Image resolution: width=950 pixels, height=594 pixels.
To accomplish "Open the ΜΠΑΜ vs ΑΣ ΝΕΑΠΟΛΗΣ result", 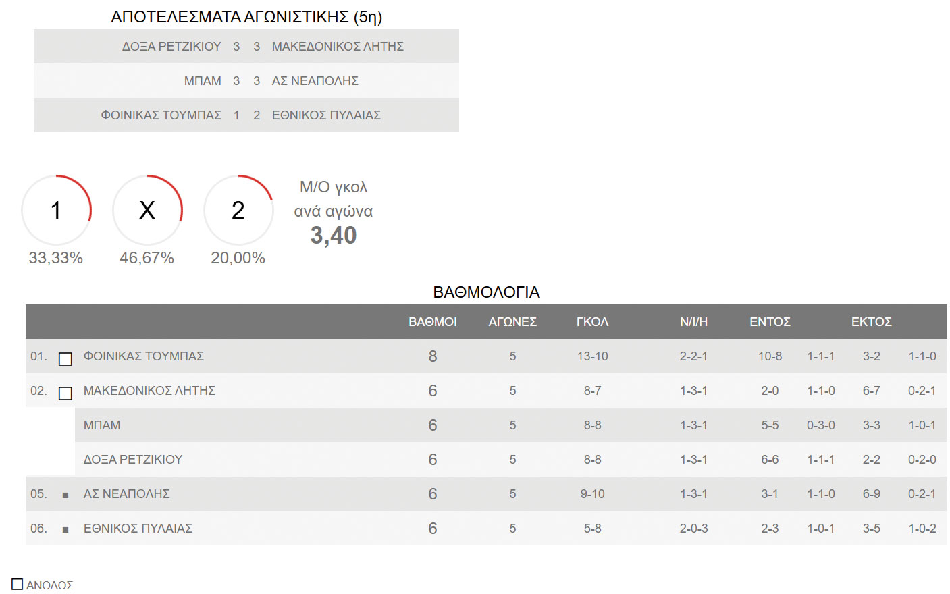I will point(246,81).
